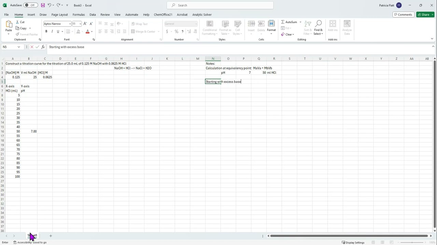Click cell containing MaVa = MbVb
437x245 pixels.
click(263, 68)
